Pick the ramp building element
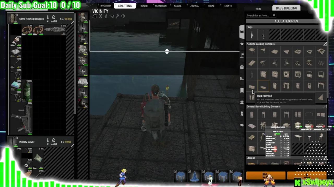The height and width of the screenshot is (187, 334). 252,63
